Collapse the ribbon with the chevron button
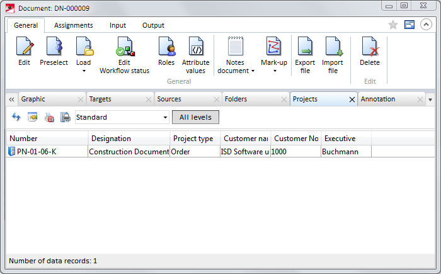The width and height of the screenshot is (441, 274). point(426,25)
